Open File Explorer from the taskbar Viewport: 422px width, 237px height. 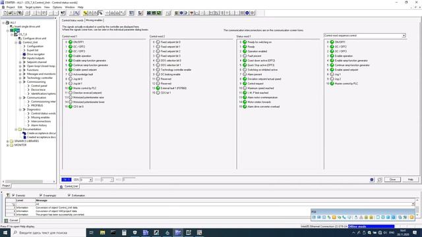(x=102, y=232)
